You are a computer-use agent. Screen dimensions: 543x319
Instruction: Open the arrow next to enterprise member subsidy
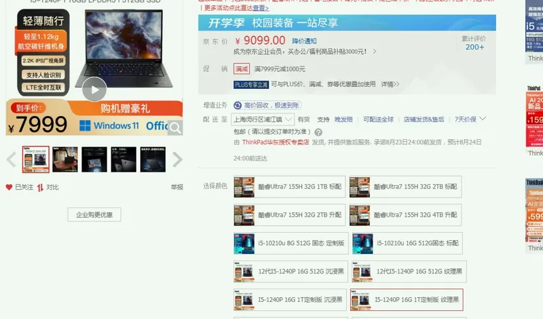click(375, 52)
